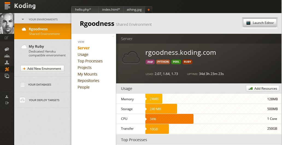This screenshot has height=145, width=282.
Task: Open My Mounts view
Action: (x=87, y=74)
